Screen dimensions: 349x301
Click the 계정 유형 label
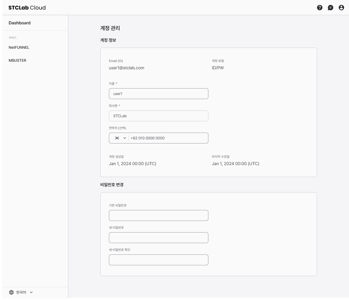coord(218,61)
